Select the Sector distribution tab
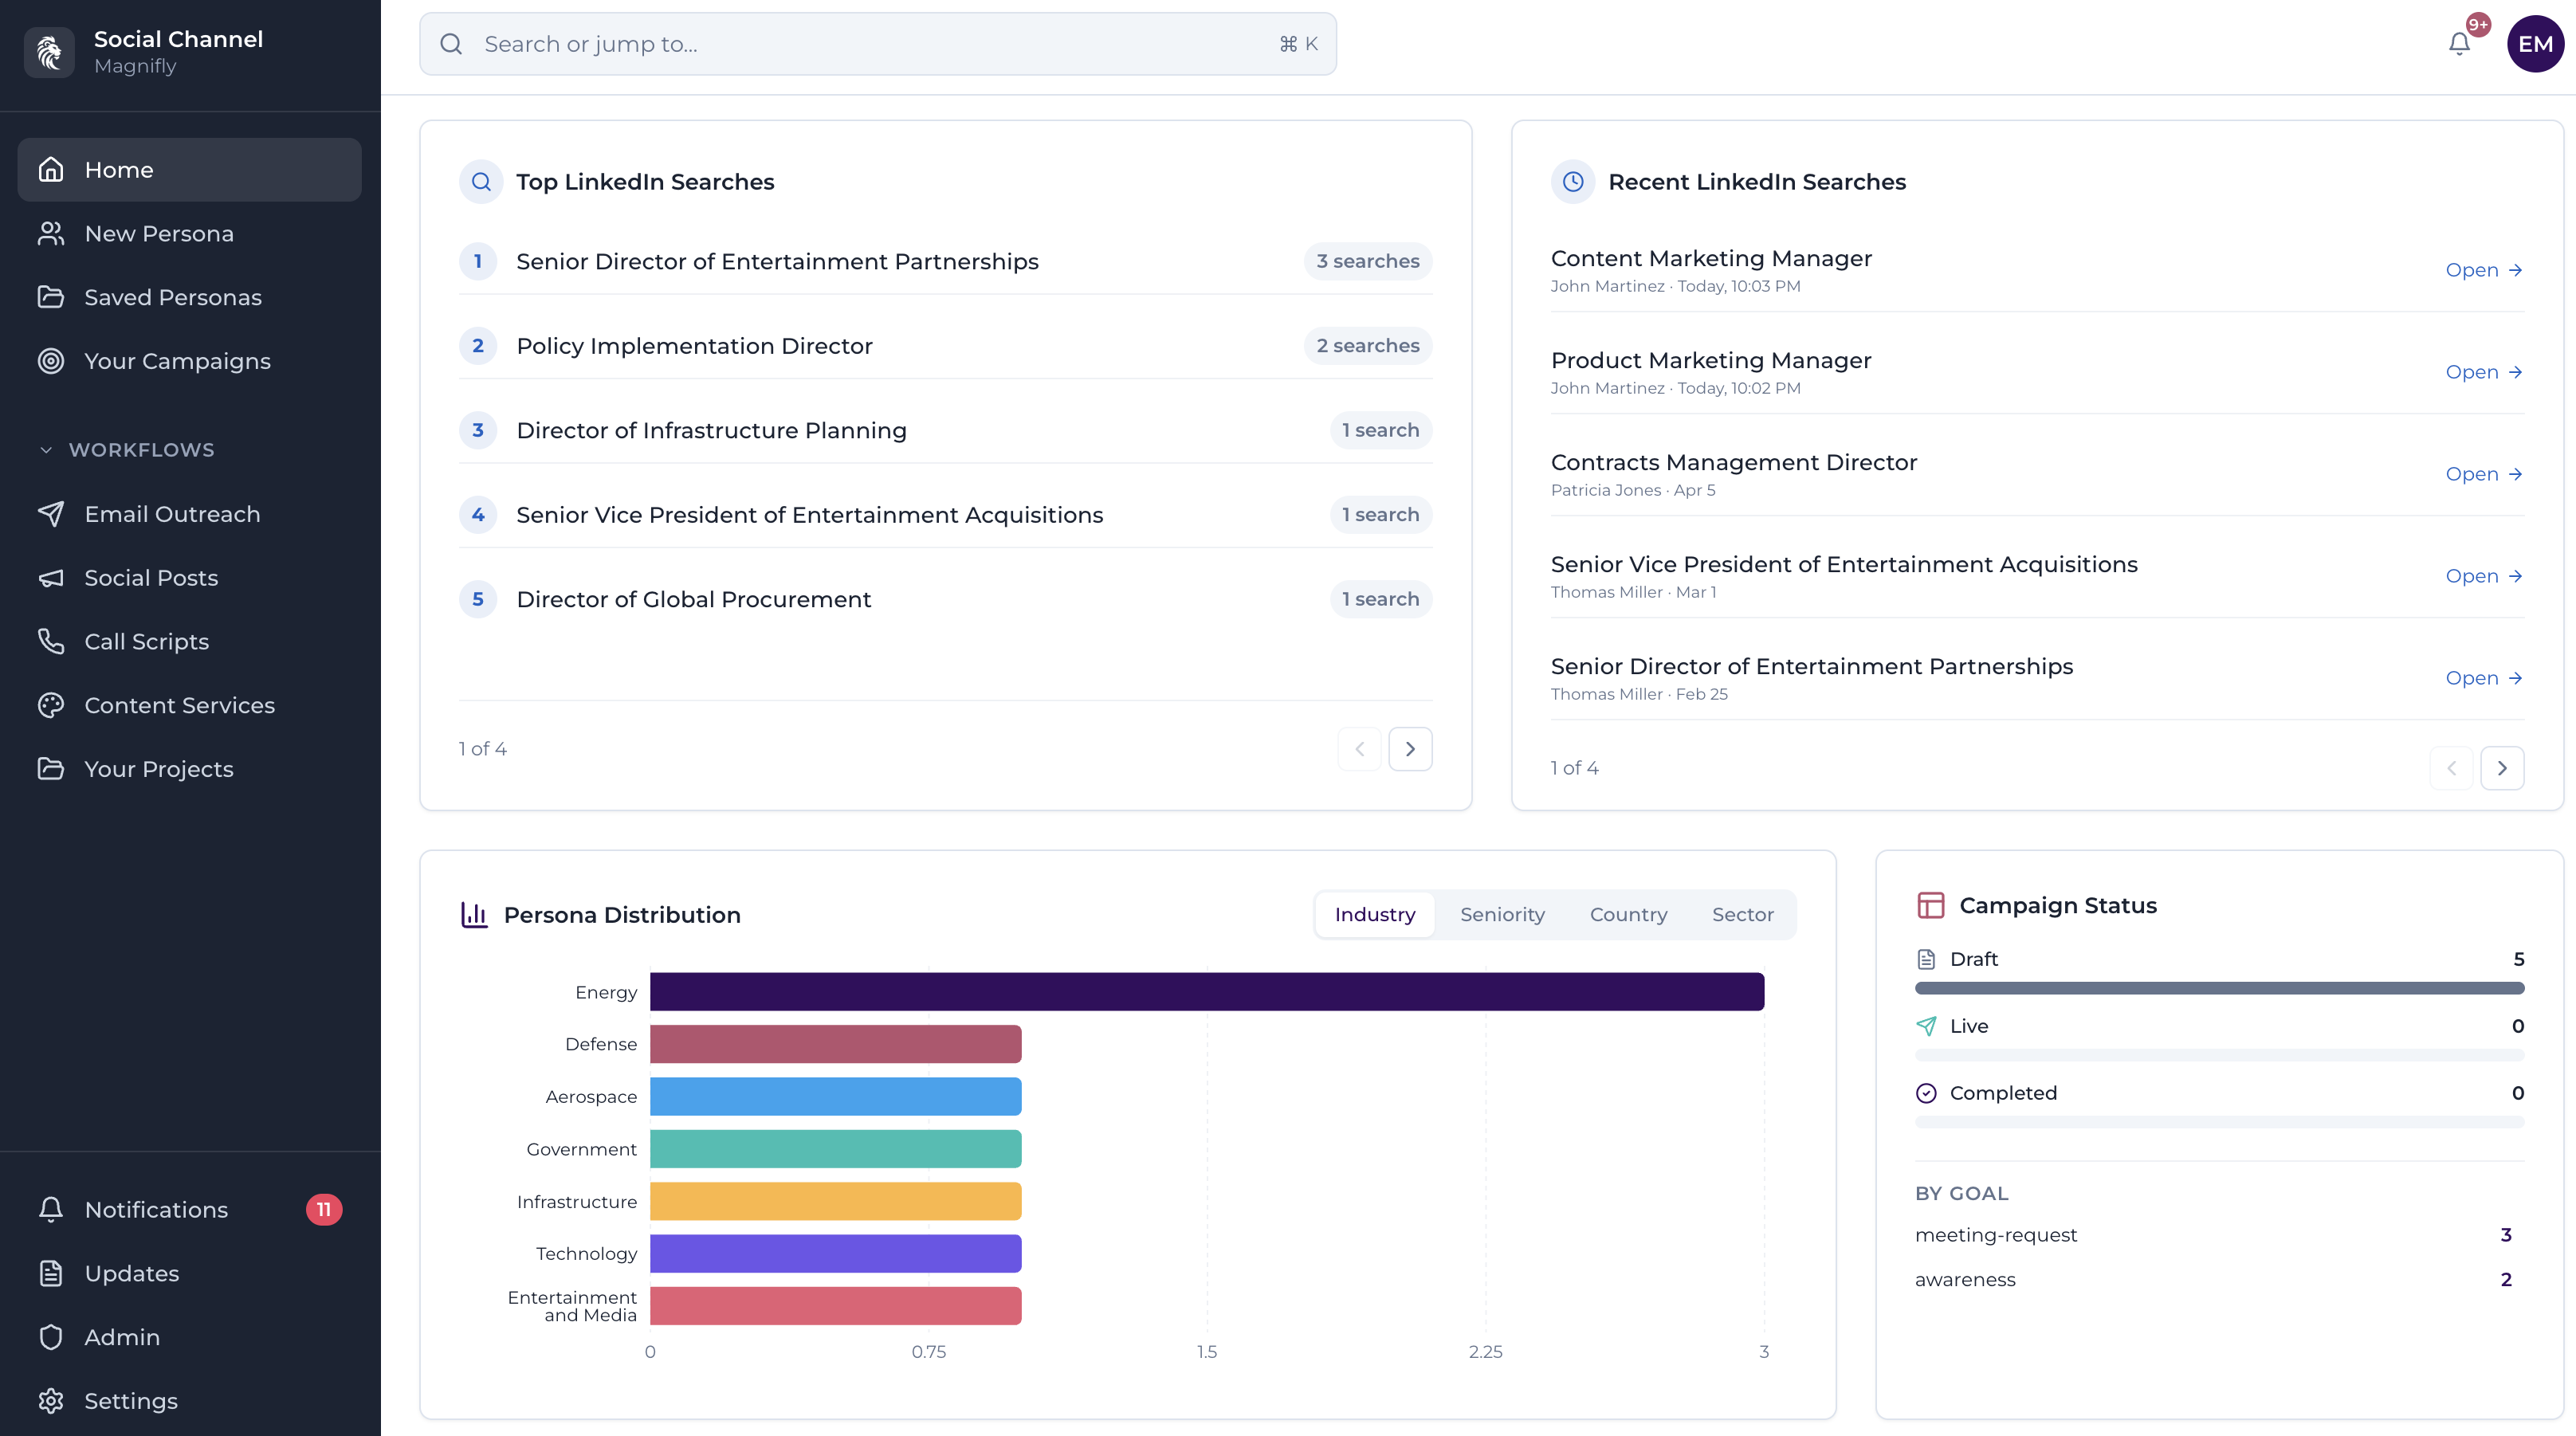2576x1436 pixels. click(1742, 914)
